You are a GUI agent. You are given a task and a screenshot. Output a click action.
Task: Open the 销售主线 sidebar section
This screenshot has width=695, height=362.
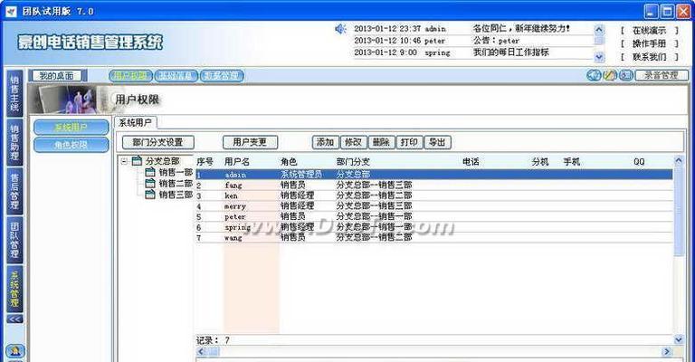pos(14,93)
